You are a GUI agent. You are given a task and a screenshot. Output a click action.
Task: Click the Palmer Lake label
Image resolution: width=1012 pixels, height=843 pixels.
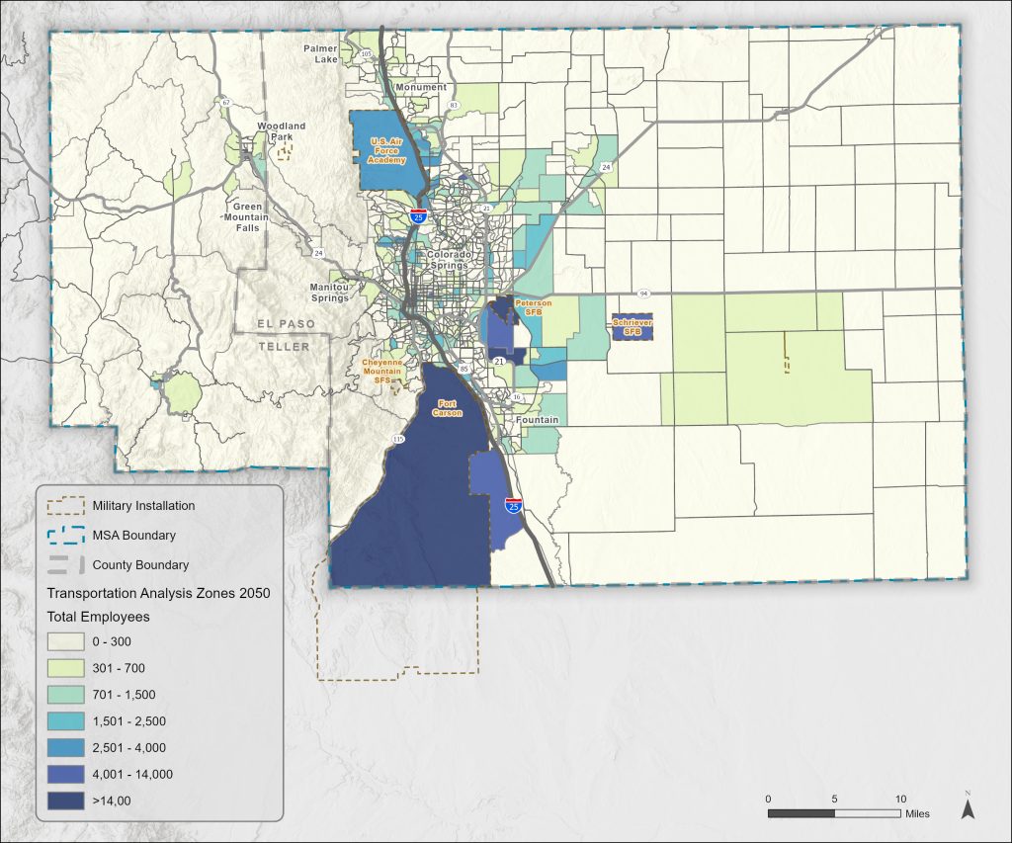click(x=321, y=53)
